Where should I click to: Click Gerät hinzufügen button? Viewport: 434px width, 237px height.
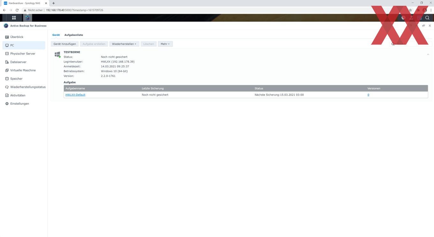(65, 44)
